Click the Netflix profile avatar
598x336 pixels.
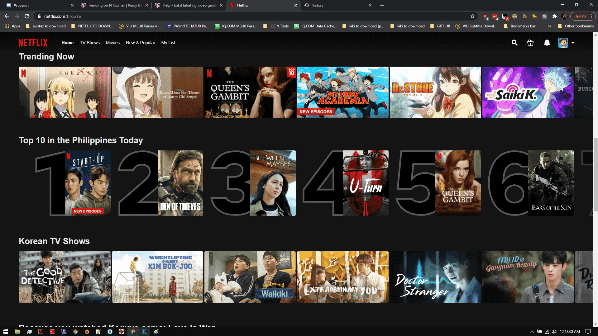(563, 43)
